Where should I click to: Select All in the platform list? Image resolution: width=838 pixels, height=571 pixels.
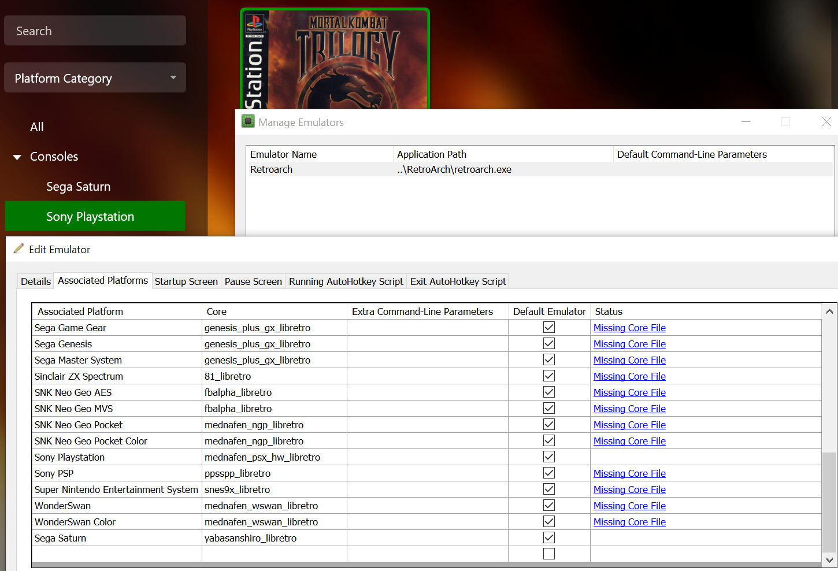tap(37, 127)
